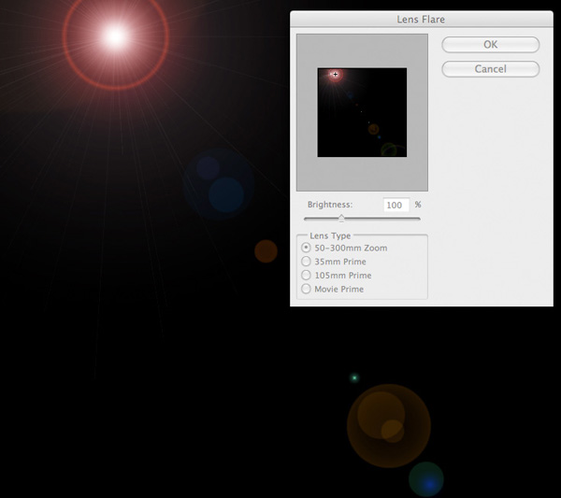Click the black flare preview thumbnail center

point(362,112)
